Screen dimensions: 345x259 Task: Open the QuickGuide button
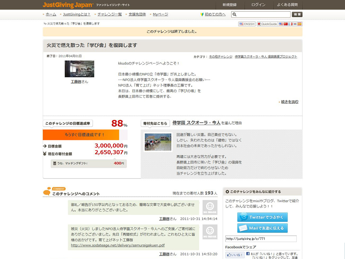(268, 24)
